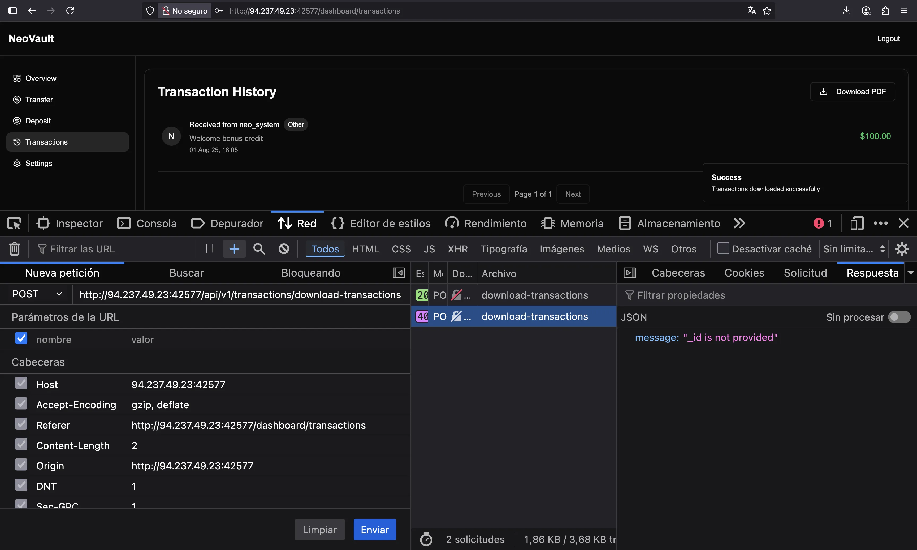Toggle responsive design mode icon

[x=857, y=224]
